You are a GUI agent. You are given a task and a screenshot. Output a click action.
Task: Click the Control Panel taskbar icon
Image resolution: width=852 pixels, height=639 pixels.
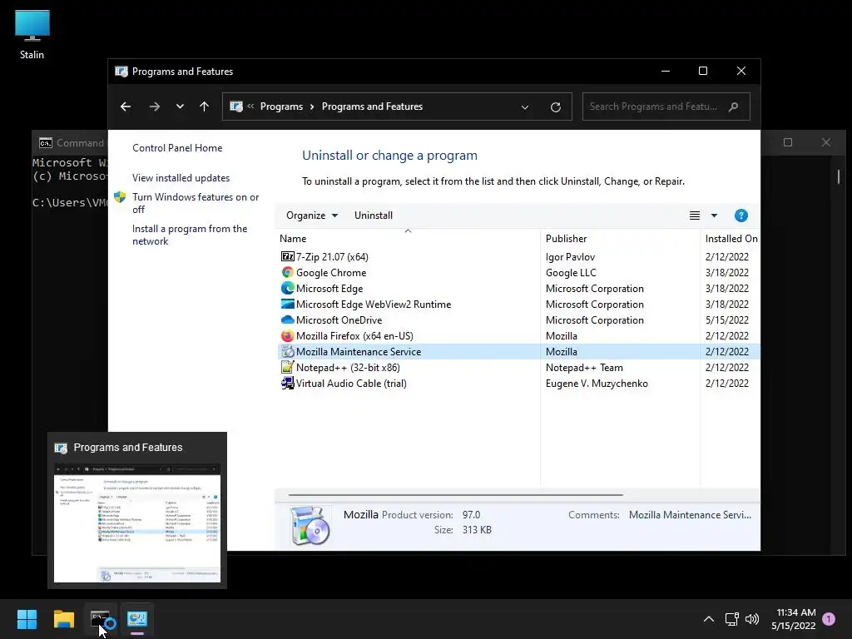coord(137,619)
